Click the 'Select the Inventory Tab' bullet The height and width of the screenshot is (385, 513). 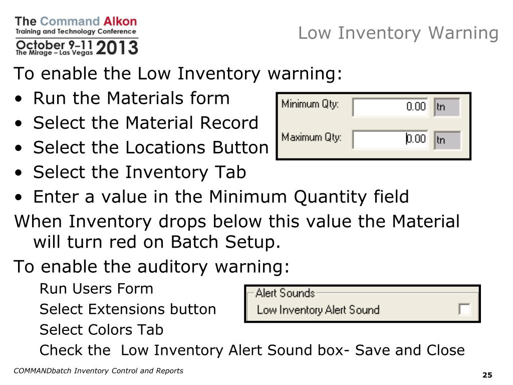[x=139, y=172]
